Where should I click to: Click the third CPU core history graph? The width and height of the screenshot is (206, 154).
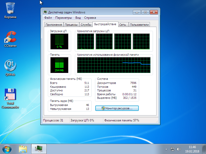[x=123, y=41]
